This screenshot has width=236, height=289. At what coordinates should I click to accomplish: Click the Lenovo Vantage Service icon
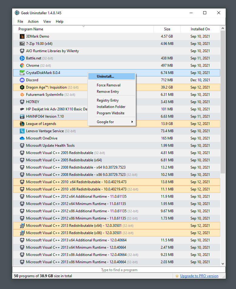[22, 131]
